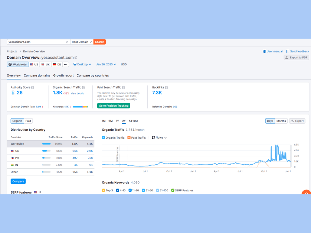Expand the Desktop device dropdown
Viewport: 311px width, 233px height.
[82, 64]
